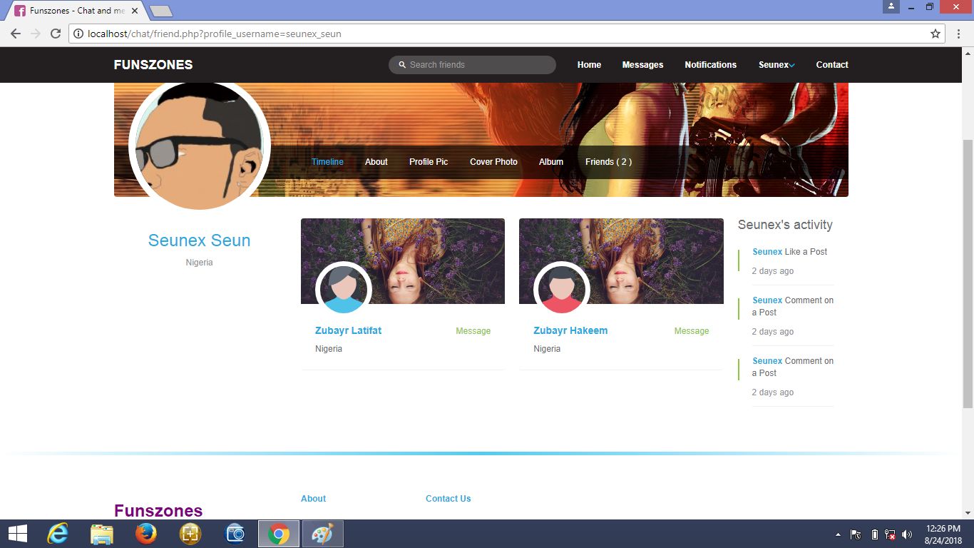Click the scrollbar up arrow
This screenshot has width=974, height=548.
[x=968, y=54]
